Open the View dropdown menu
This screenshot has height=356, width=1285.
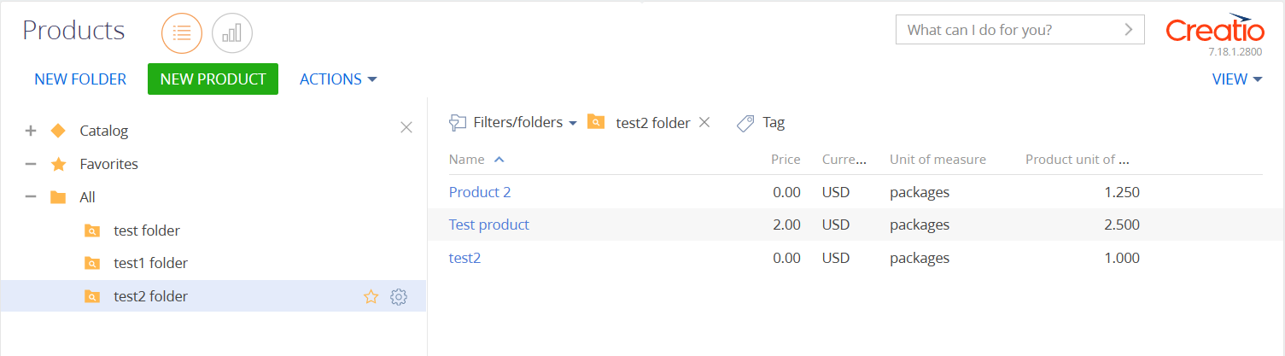pyautogui.click(x=1237, y=79)
